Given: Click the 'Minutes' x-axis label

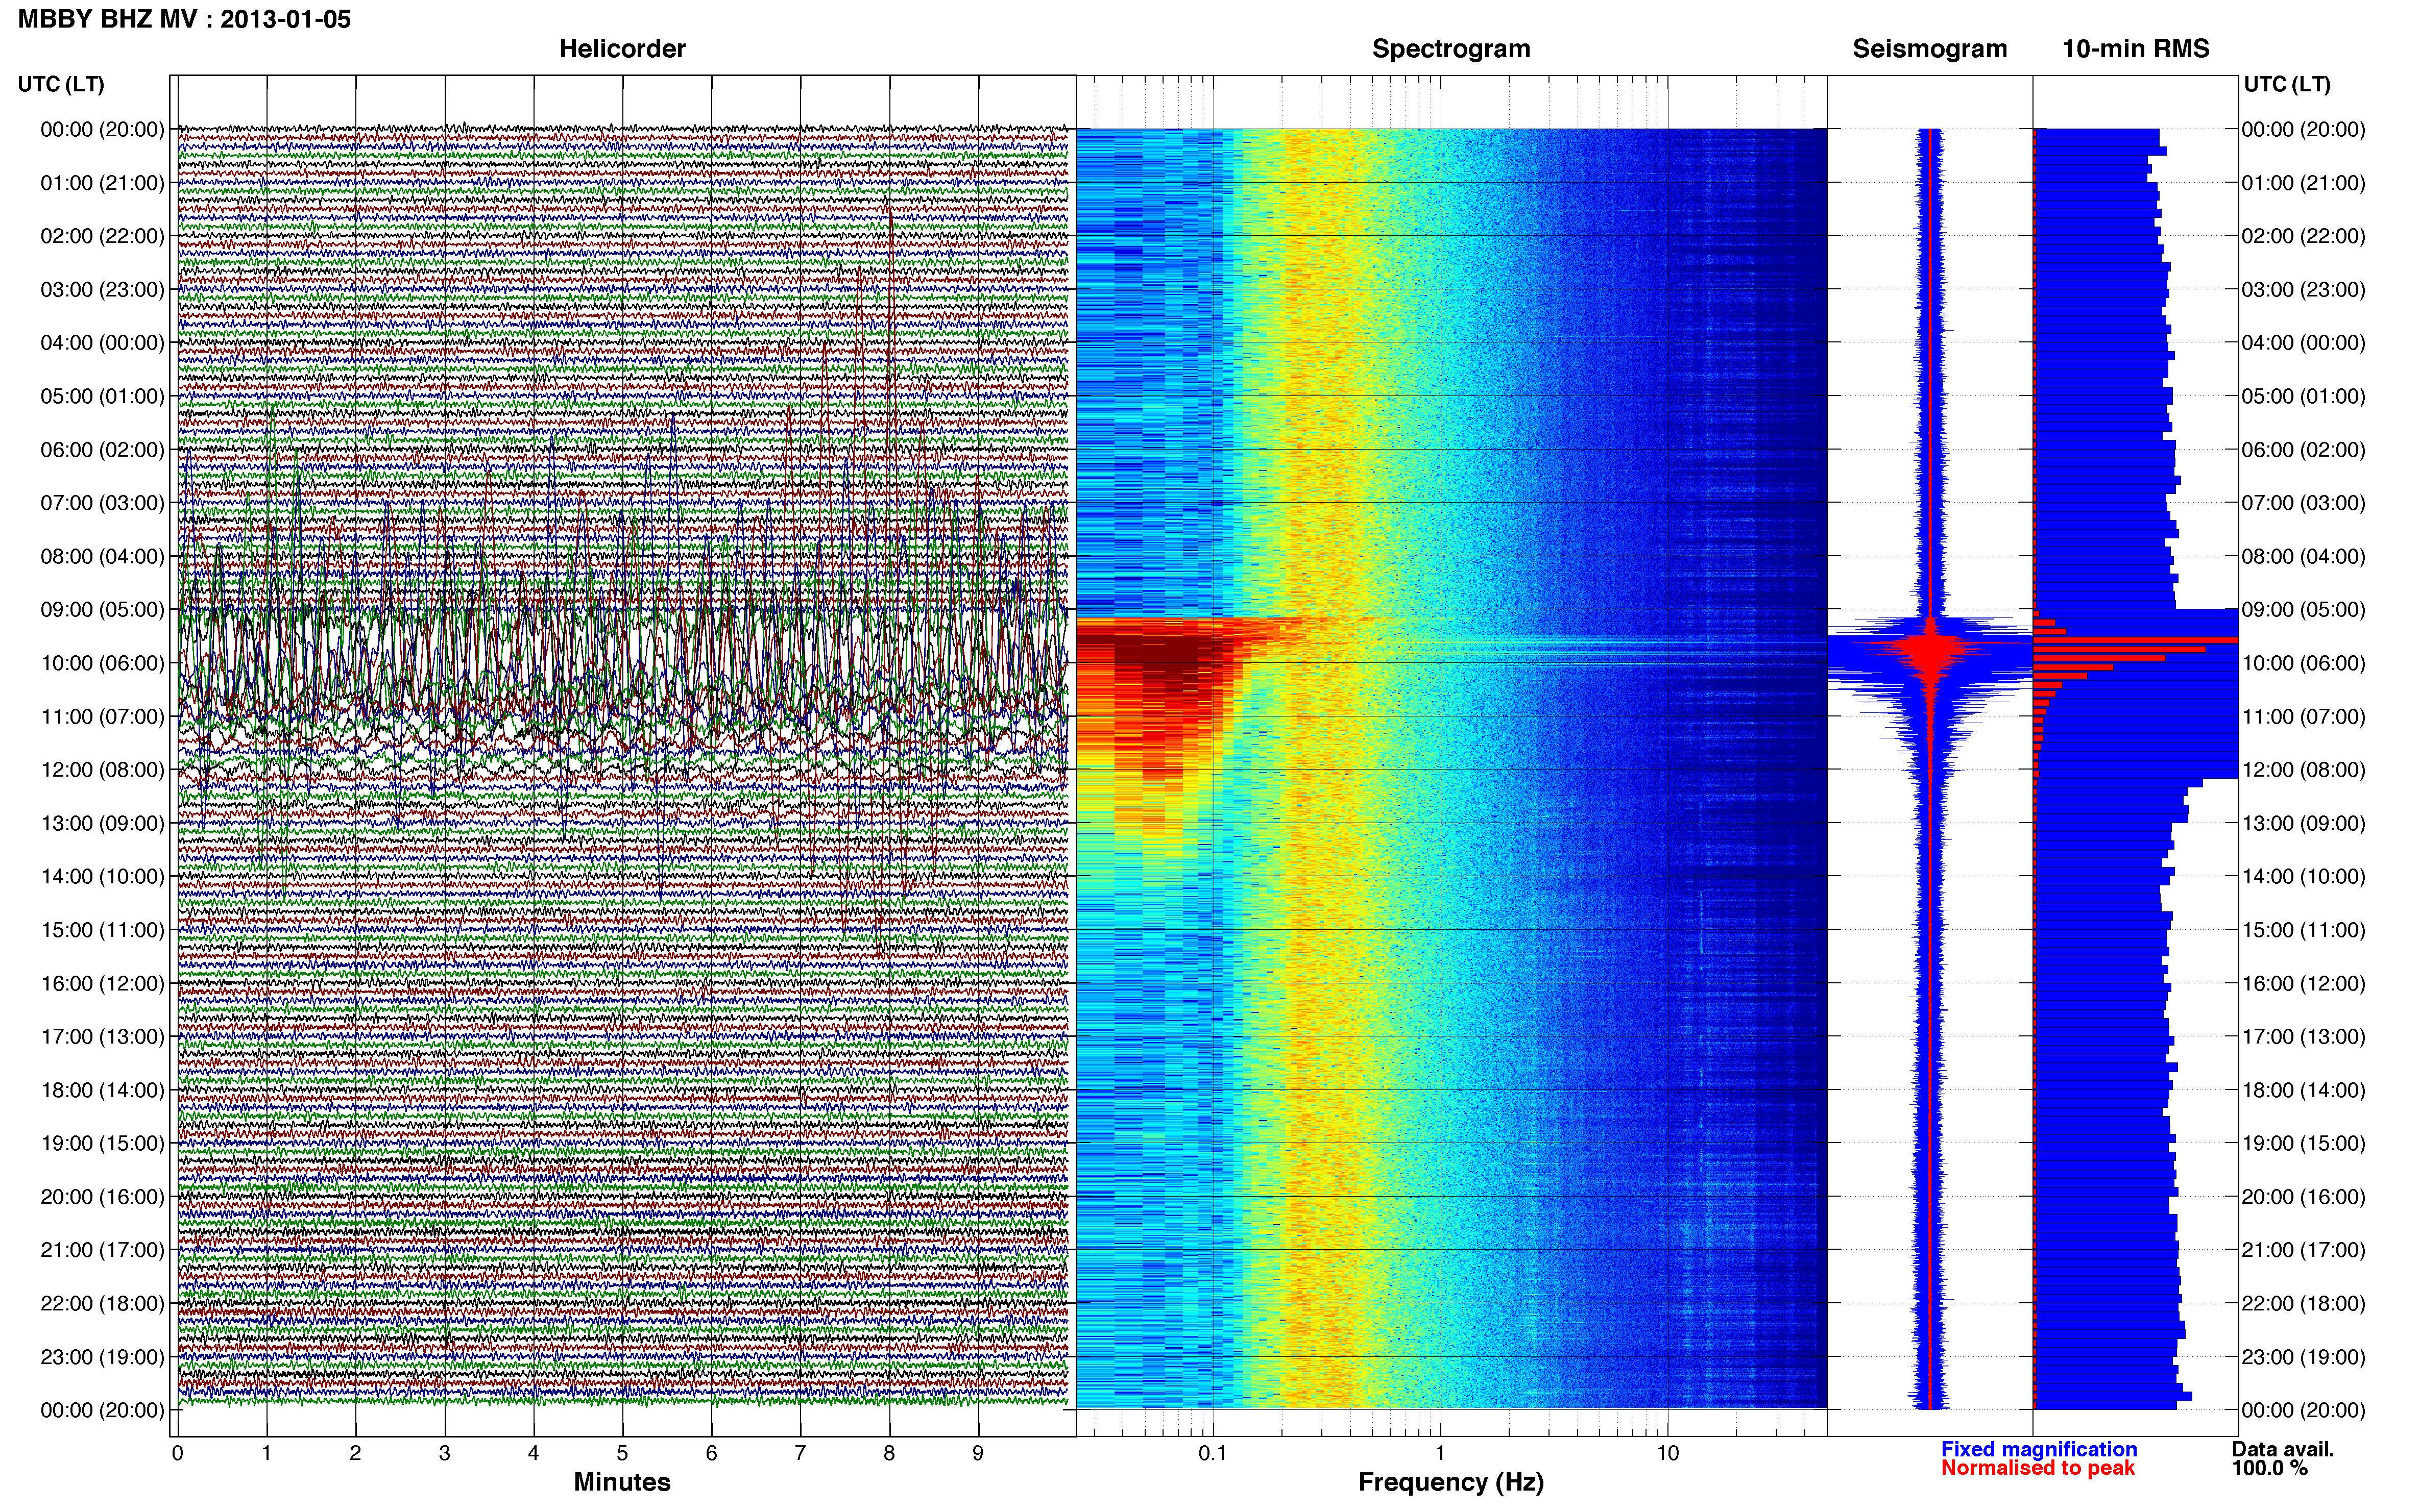Looking at the screenshot, I should (x=622, y=1482).
